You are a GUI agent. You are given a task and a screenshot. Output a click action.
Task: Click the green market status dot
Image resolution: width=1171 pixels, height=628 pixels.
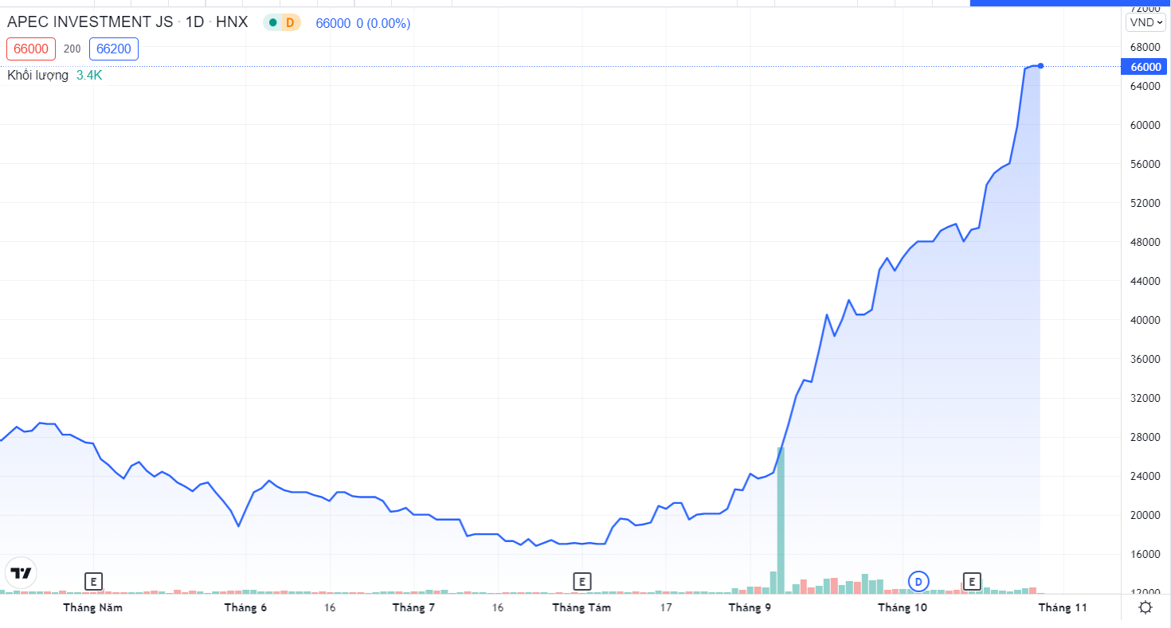273,23
